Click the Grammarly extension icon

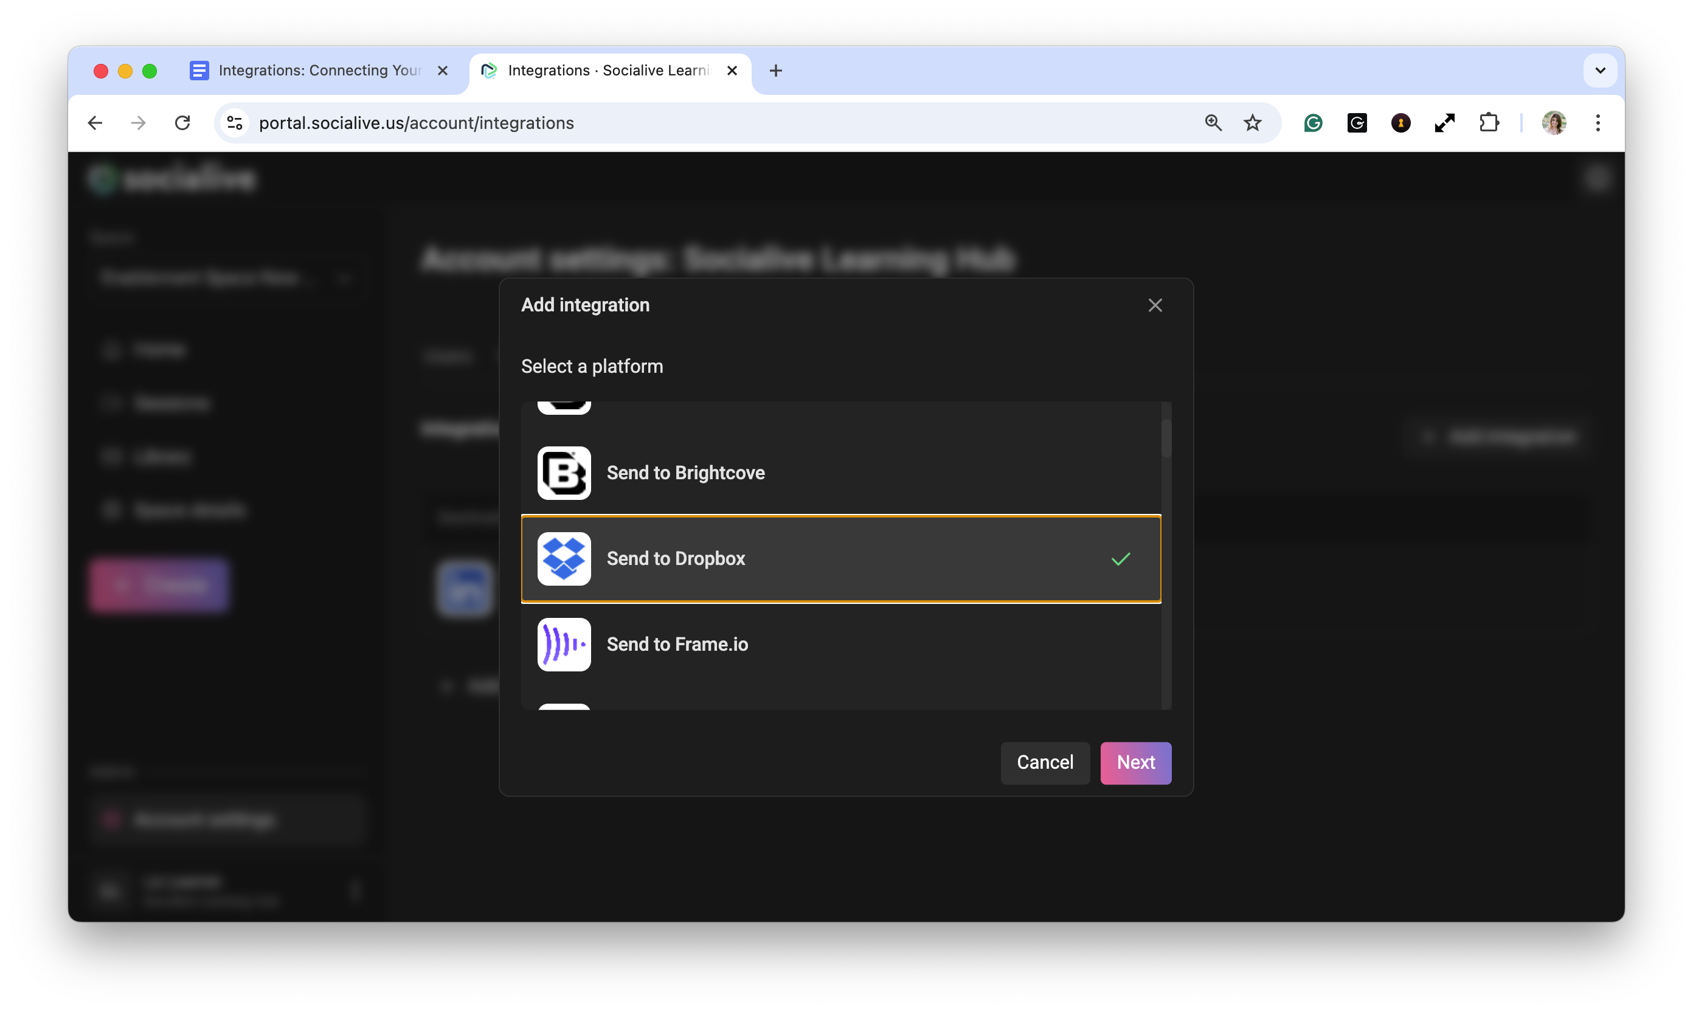tap(1313, 123)
